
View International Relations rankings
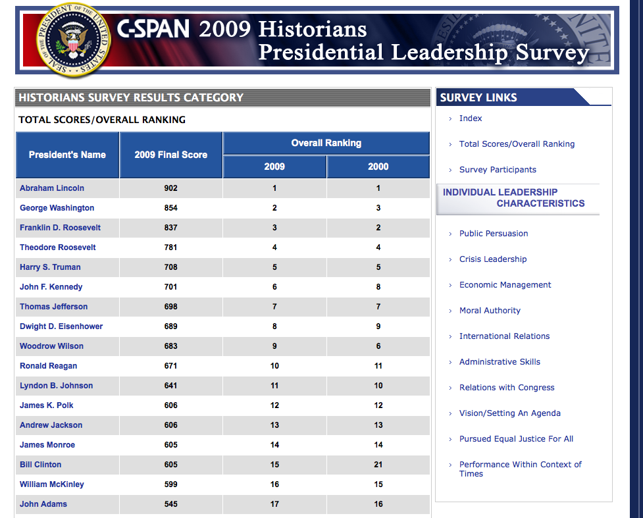tap(504, 336)
